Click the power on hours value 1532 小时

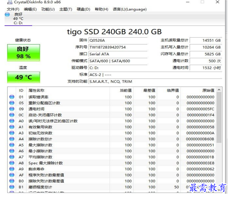(206, 68)
